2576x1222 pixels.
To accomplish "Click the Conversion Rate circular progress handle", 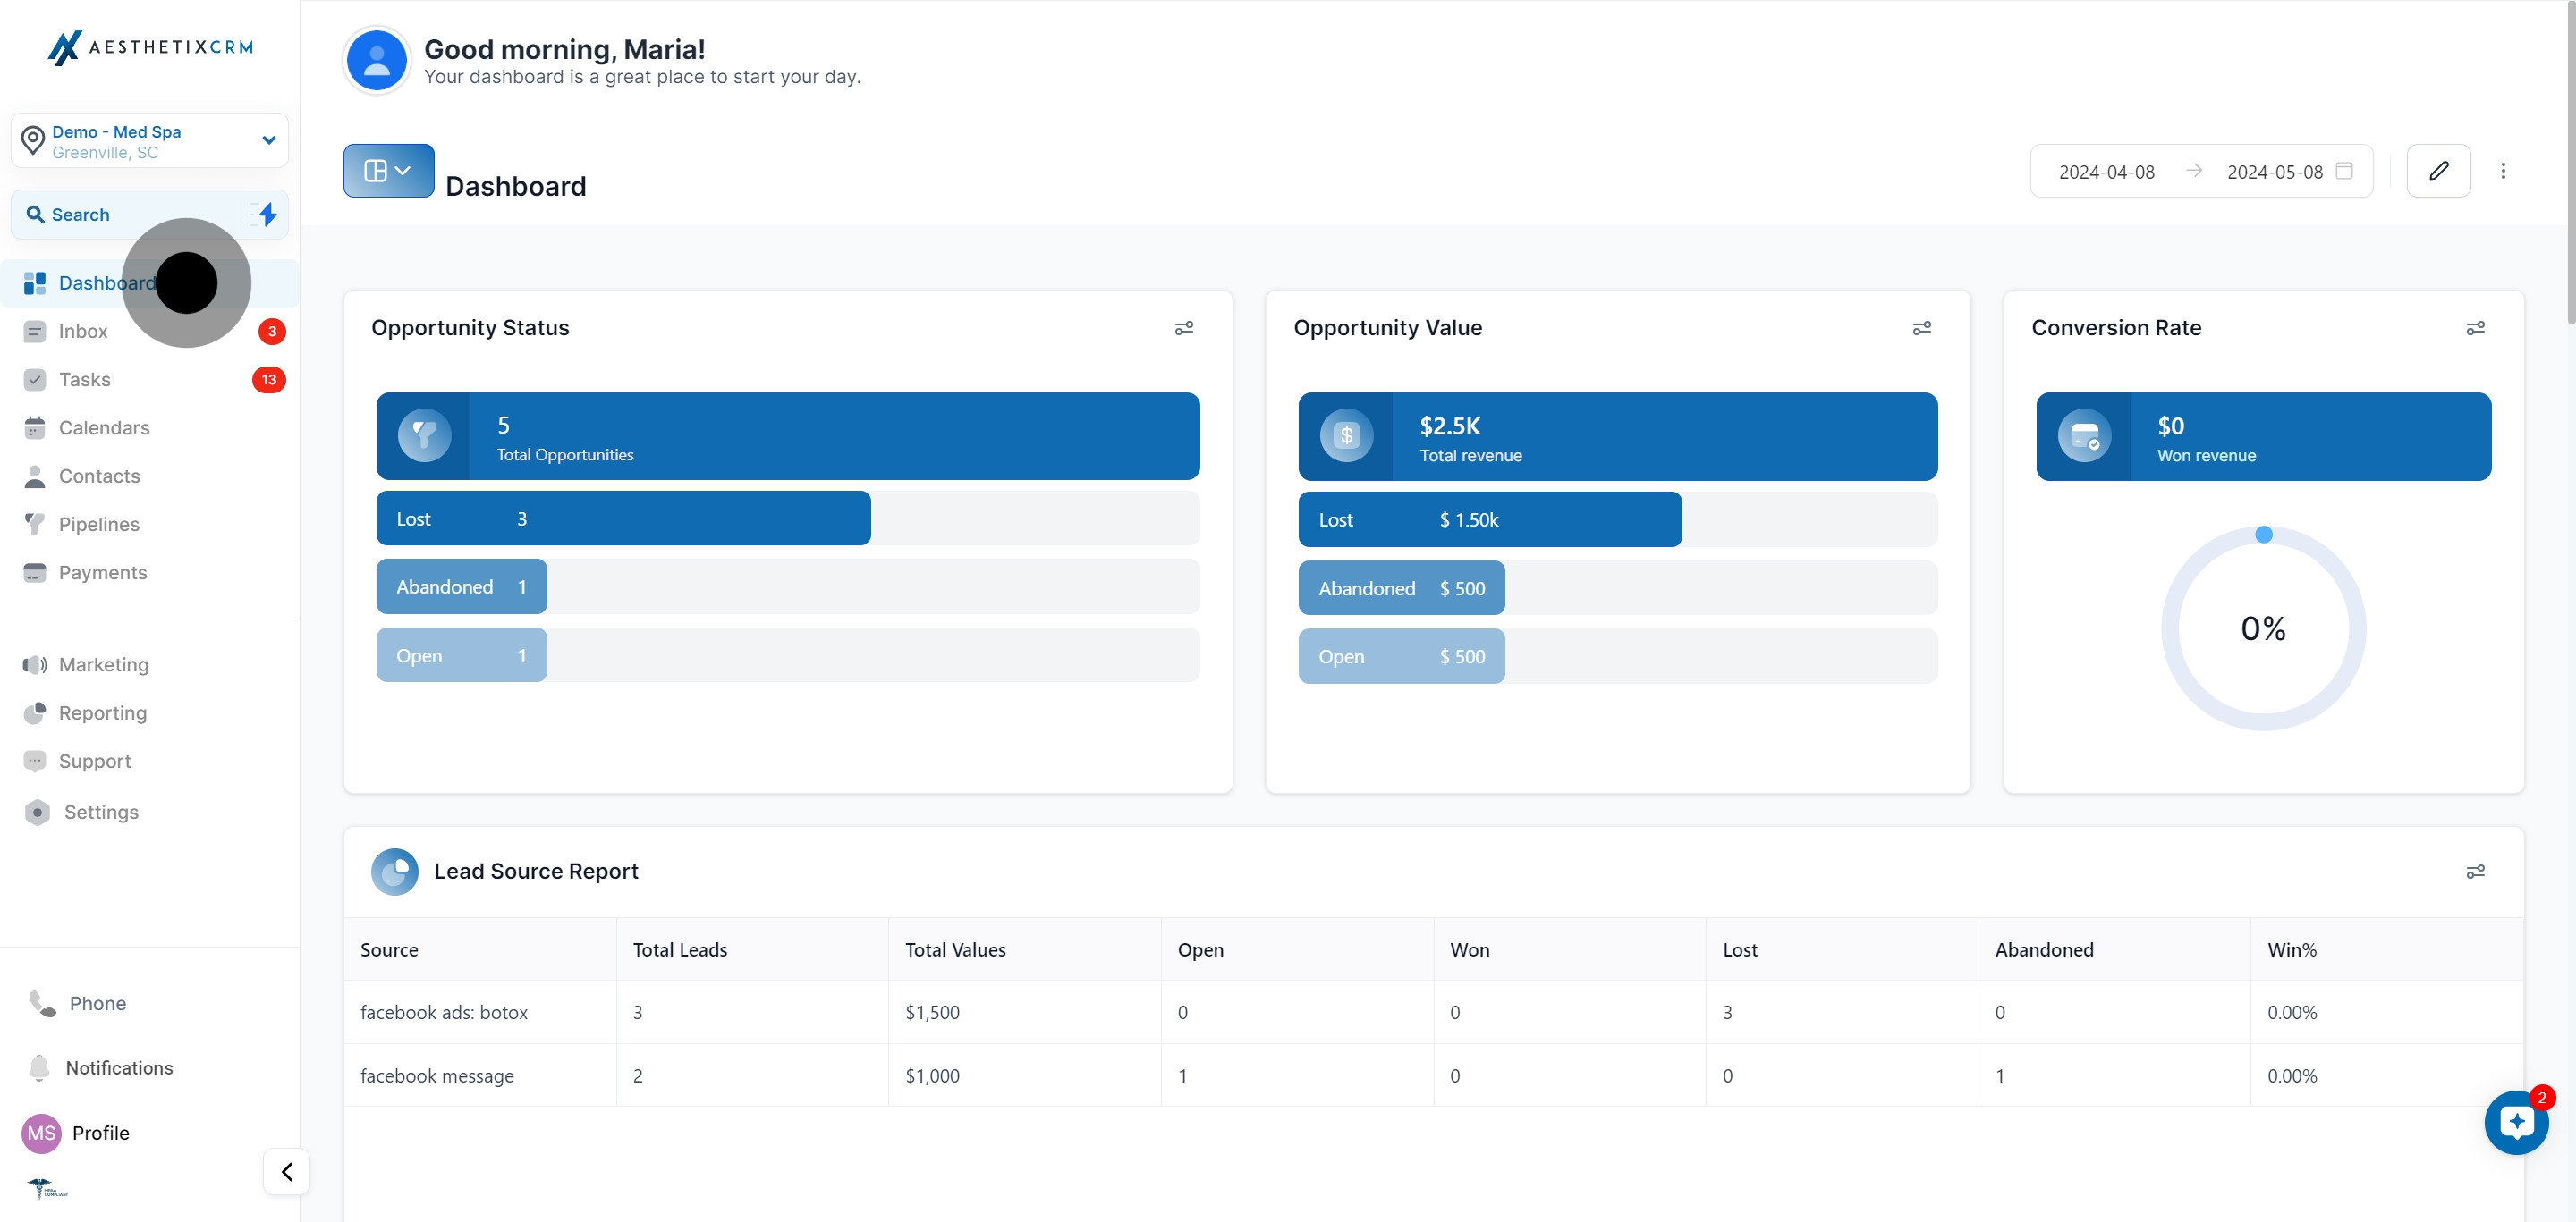I will [x=2264, y=535].
